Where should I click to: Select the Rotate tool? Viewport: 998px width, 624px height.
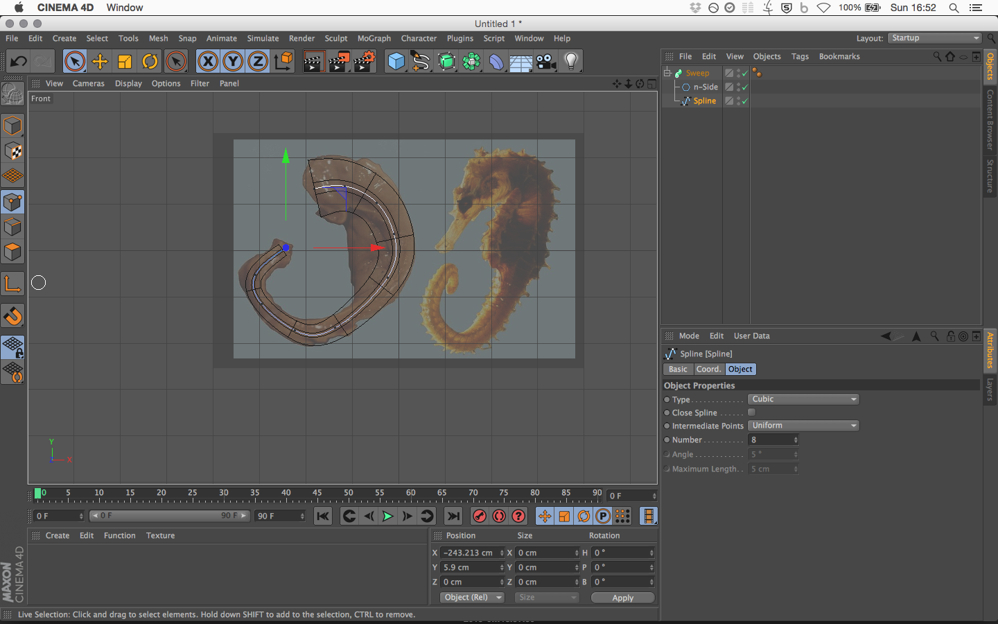[x=150, y=62]
